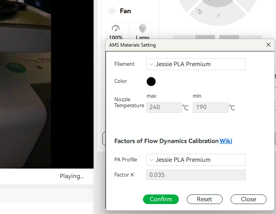Click the fan icon next to Fan
276x214 pixels.
(112, 11)
